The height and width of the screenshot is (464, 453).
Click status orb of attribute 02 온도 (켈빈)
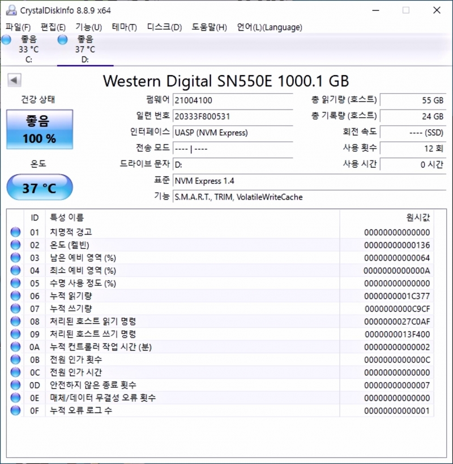click(15, 245)
